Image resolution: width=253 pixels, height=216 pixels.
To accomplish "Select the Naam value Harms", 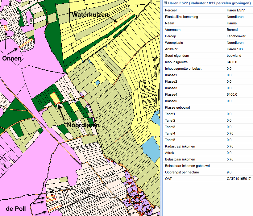I will coord(231,23).
